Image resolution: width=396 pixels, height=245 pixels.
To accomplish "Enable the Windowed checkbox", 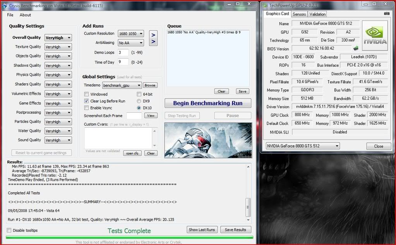I will pos(87,94).
